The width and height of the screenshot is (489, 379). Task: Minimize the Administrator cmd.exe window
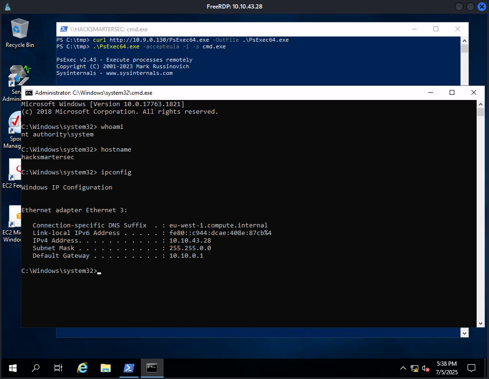(x=431, y=92)
